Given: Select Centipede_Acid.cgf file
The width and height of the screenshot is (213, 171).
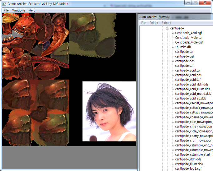Looking at the screenshot, I should (188, 33).
